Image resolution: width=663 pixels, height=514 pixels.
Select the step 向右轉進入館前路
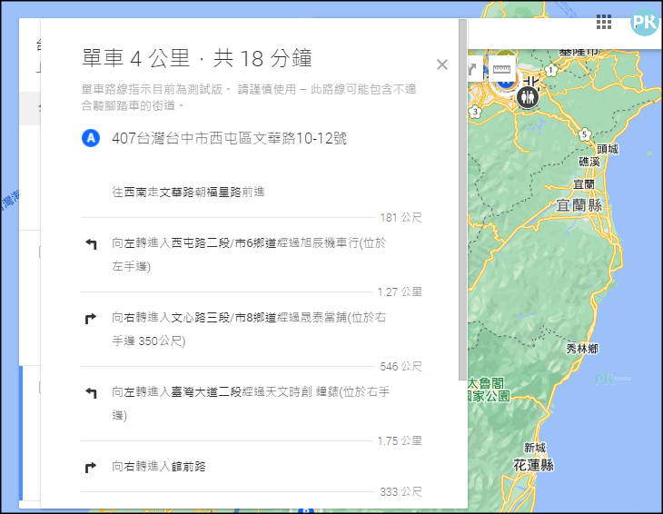[x=159, y=466]
